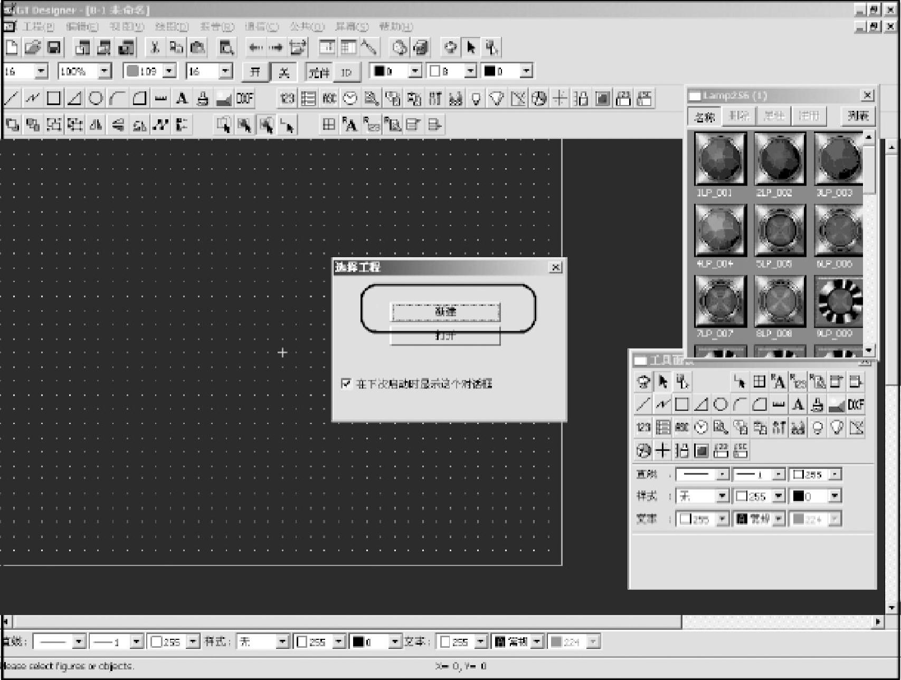Select the circle tool in top toolbar
This screenshot has width=901, height=680.
[96, 98]
